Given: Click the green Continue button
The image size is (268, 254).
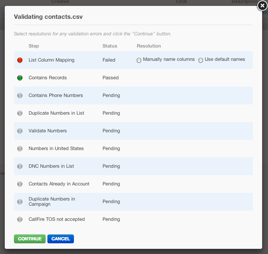Looking at the screenshot, I should click(x=30, y=239).
